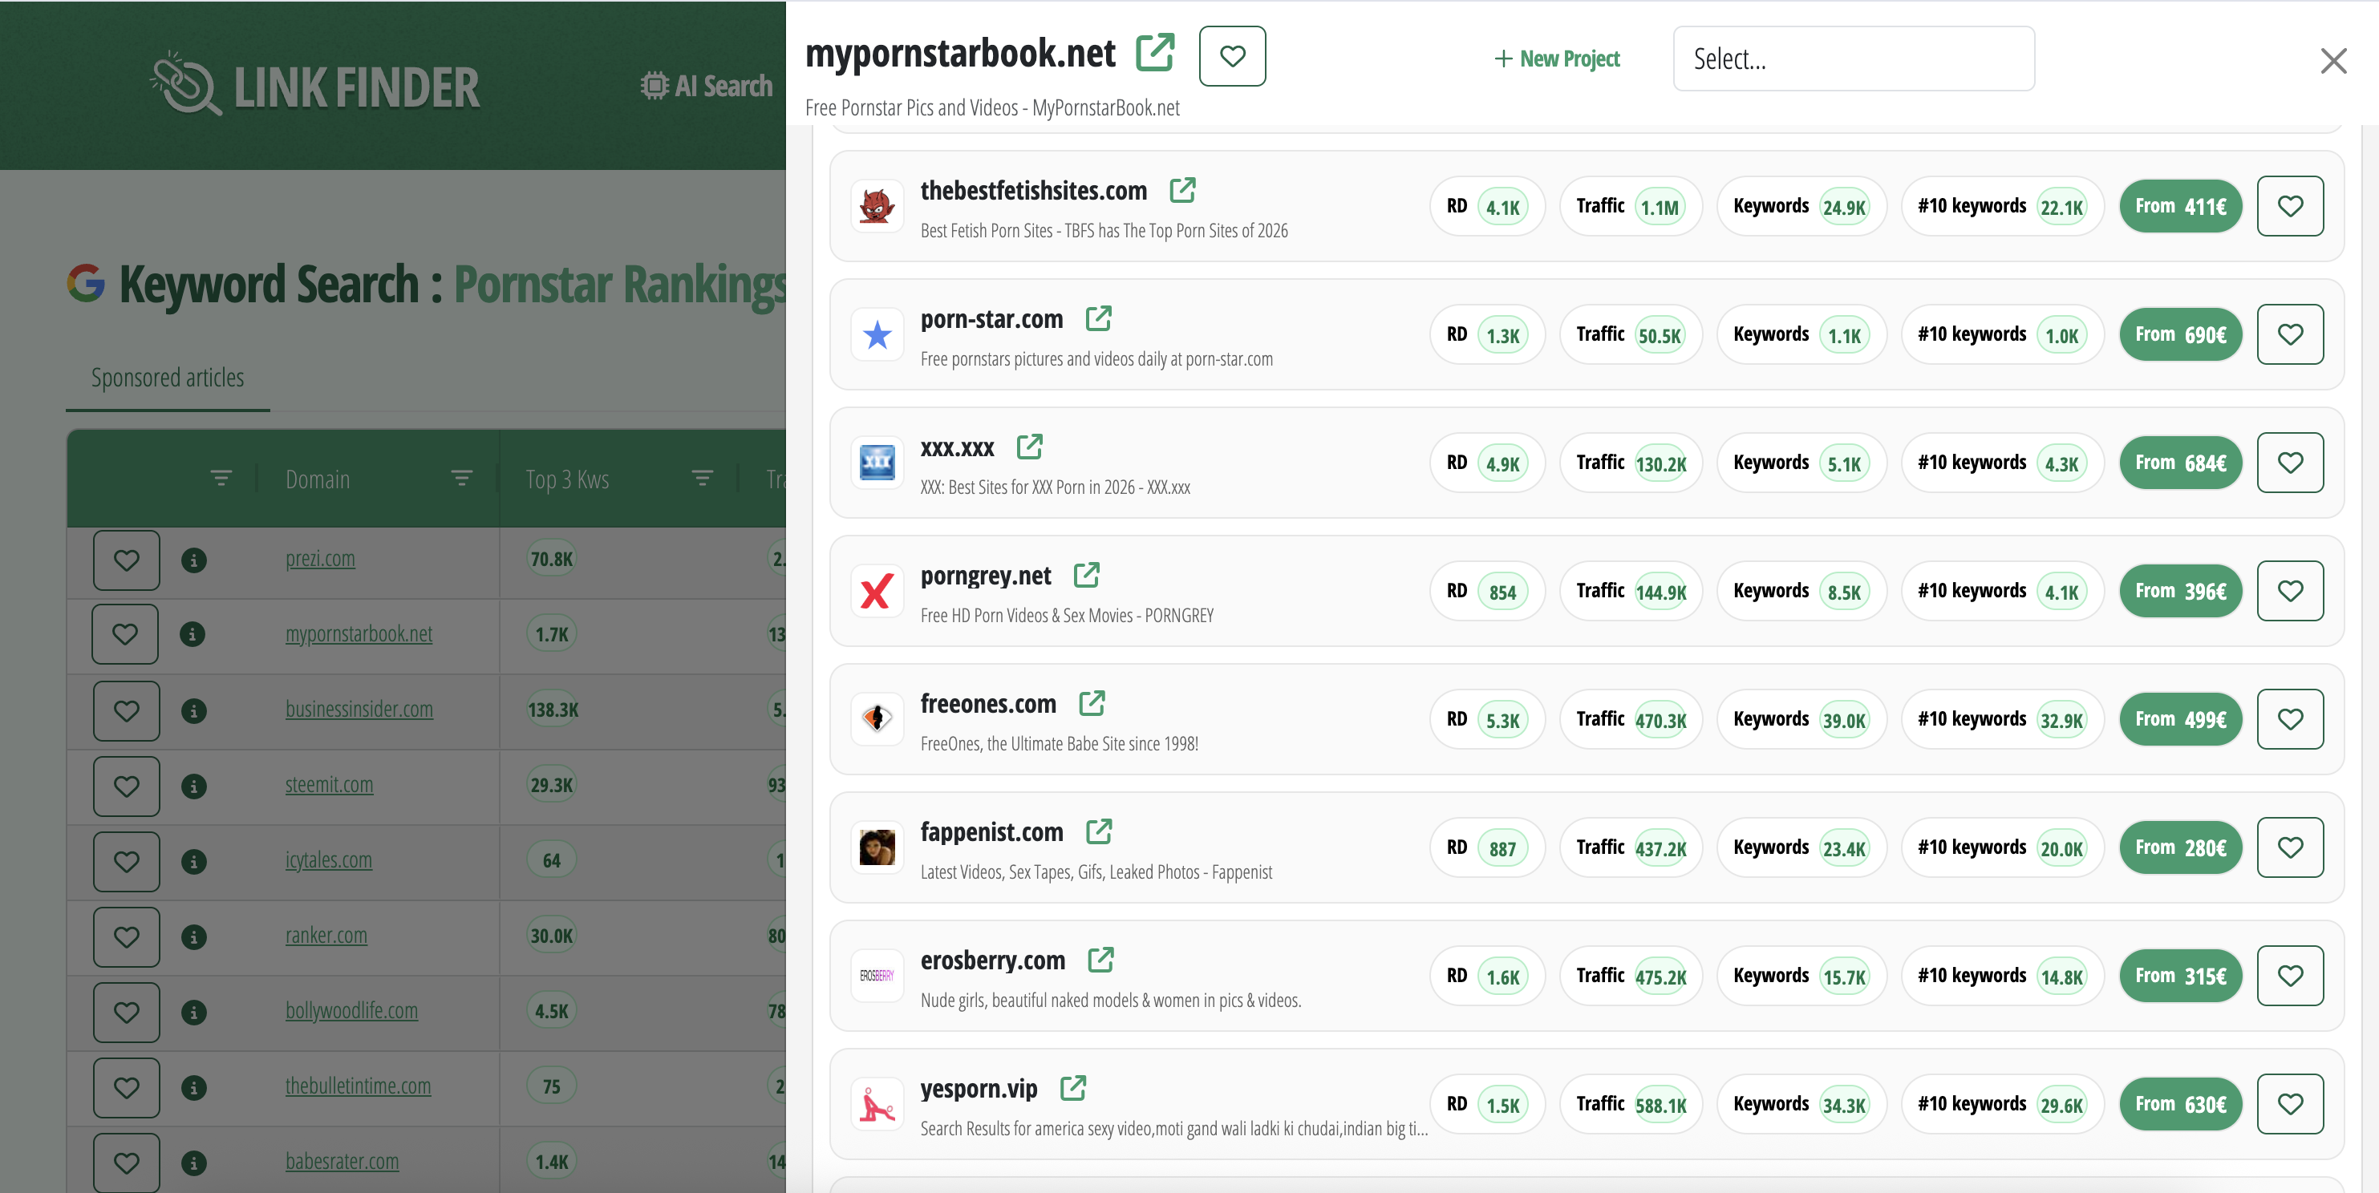Open external link icon for yesporn.vip
This screenshot has width=2379, height=1193.
[1072, 1089]
